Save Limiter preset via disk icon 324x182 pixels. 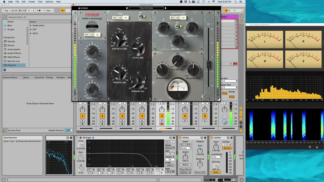point(231,138)
